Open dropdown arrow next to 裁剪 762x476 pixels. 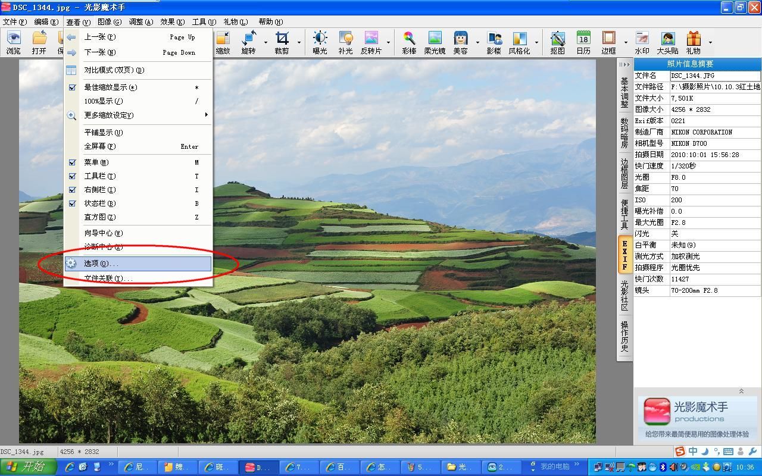tap(299, 43)
